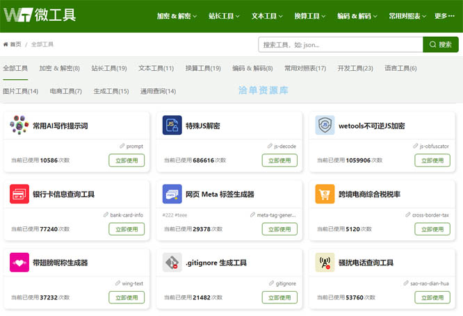This screenshot has height=316, width=463.
Task: Switch to the 编码 & 解码(8) tab
Action: coord(252,69)
